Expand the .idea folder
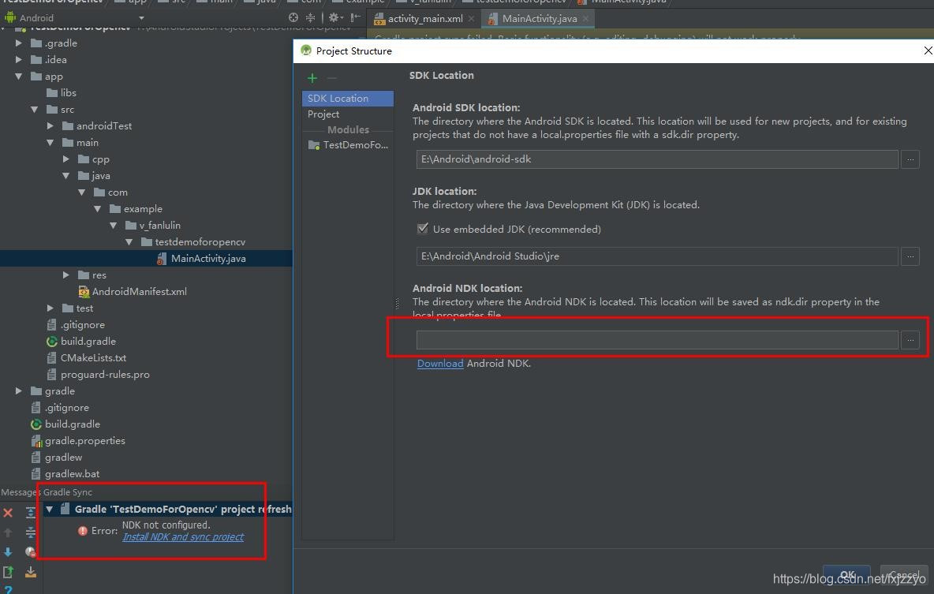Image resolution: width=934 pixels, height=594 pixels. click(18, 60)
